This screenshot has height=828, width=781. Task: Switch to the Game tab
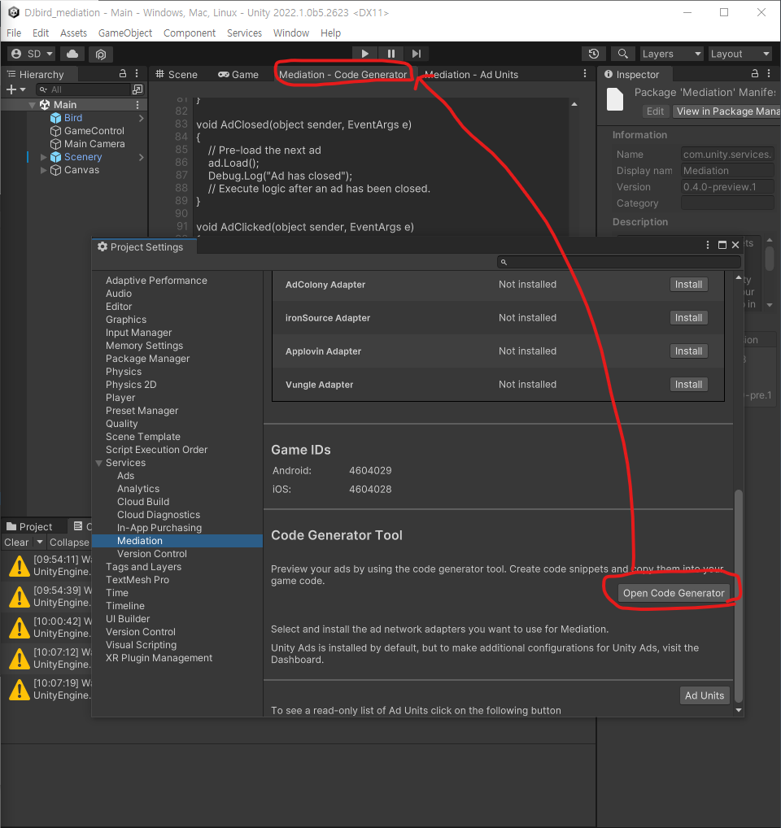238,75
